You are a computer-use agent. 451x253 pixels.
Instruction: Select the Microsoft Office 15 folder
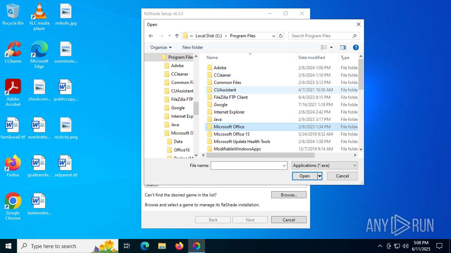pos(231,134)
